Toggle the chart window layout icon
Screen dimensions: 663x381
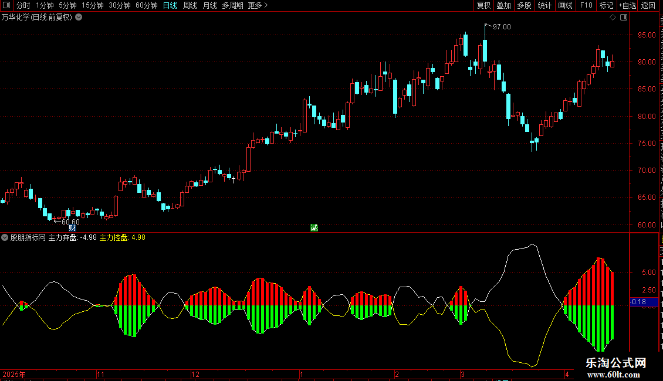click(624, 18)
